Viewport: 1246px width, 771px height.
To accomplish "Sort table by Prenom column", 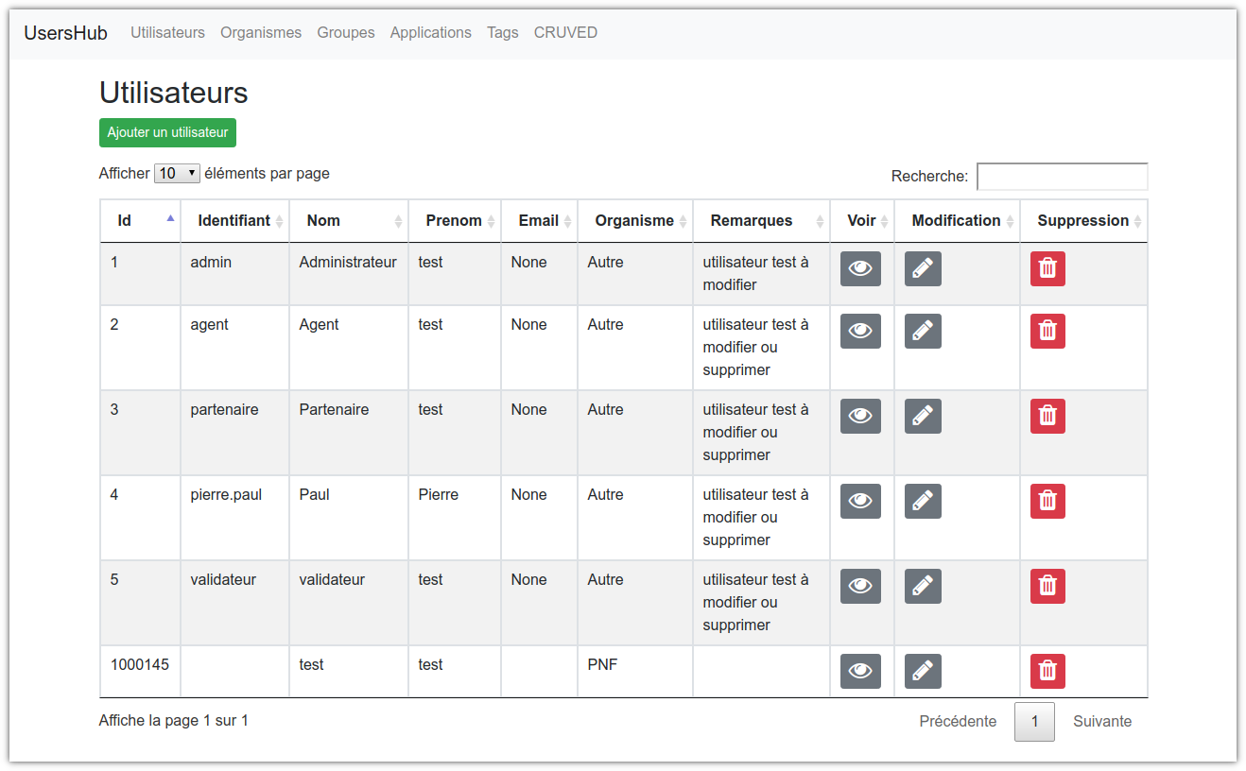I will [455, 221].
